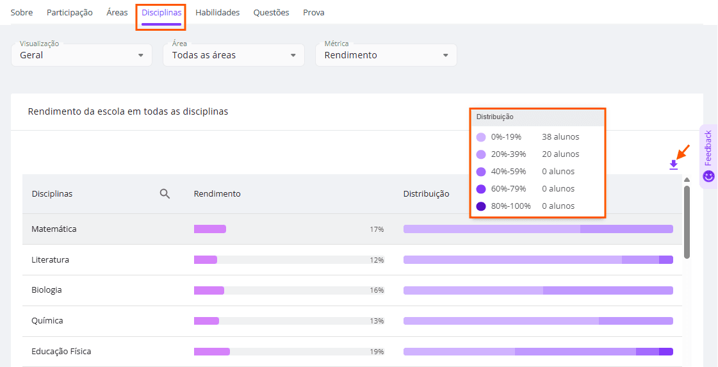Click the Literatura discipline row
The height and width of the screenshot is (367, 718).
click(51, 259)
